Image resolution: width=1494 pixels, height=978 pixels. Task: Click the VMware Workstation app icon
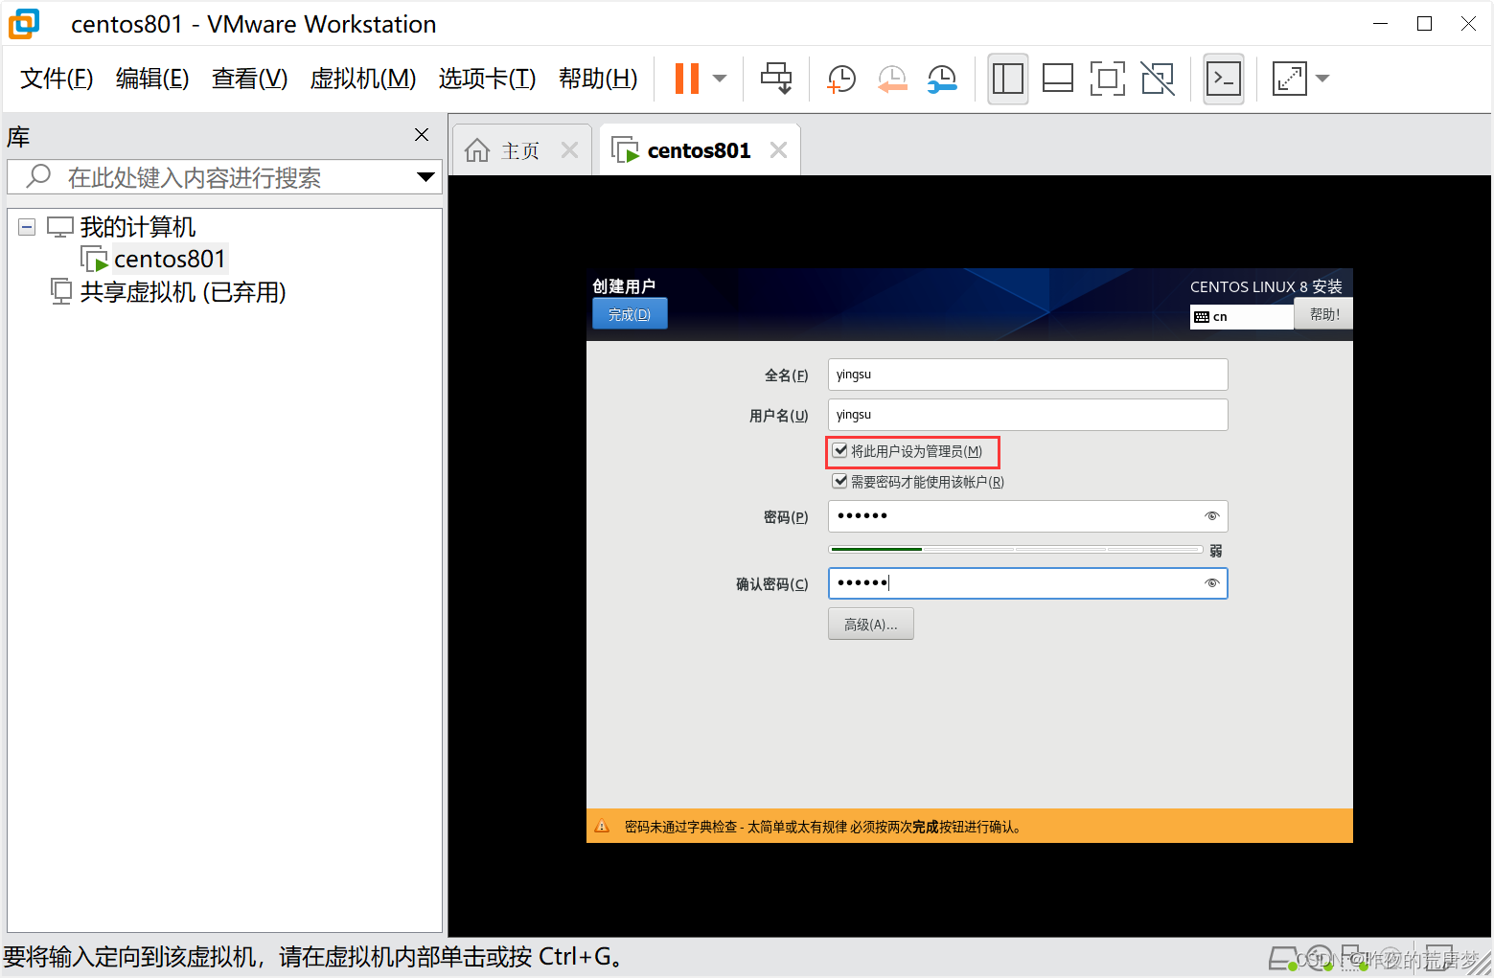pos(24,24)
